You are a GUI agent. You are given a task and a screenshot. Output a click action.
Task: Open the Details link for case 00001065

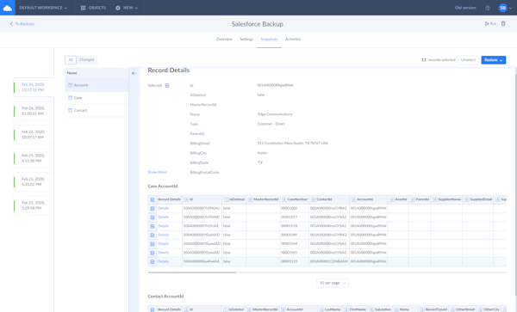coord(163,253)
